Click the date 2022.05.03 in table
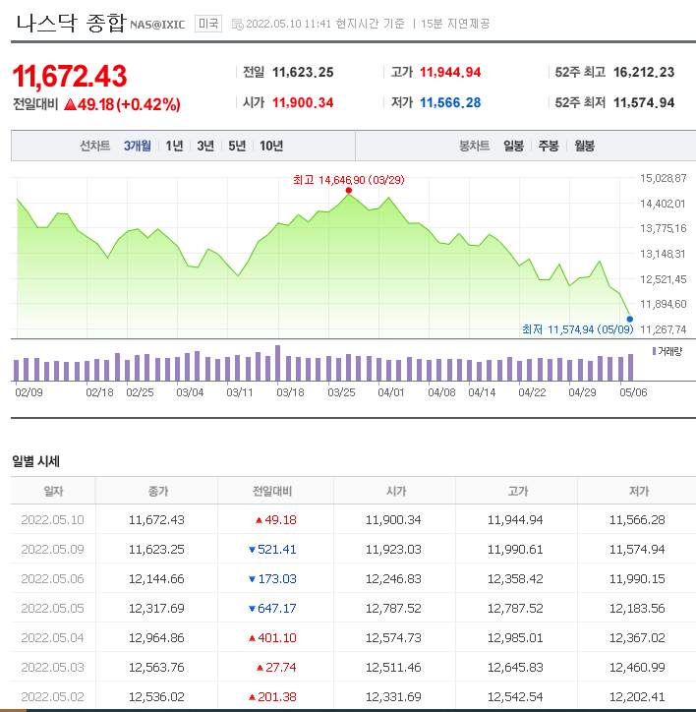The width and height of the screenshot is (696, 712). click(53, 667)
